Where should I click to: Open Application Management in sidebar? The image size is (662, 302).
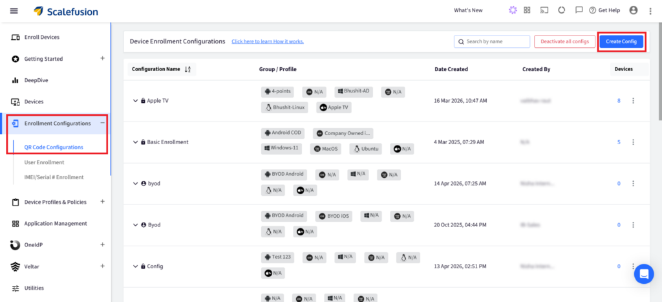tap(56, 224)
